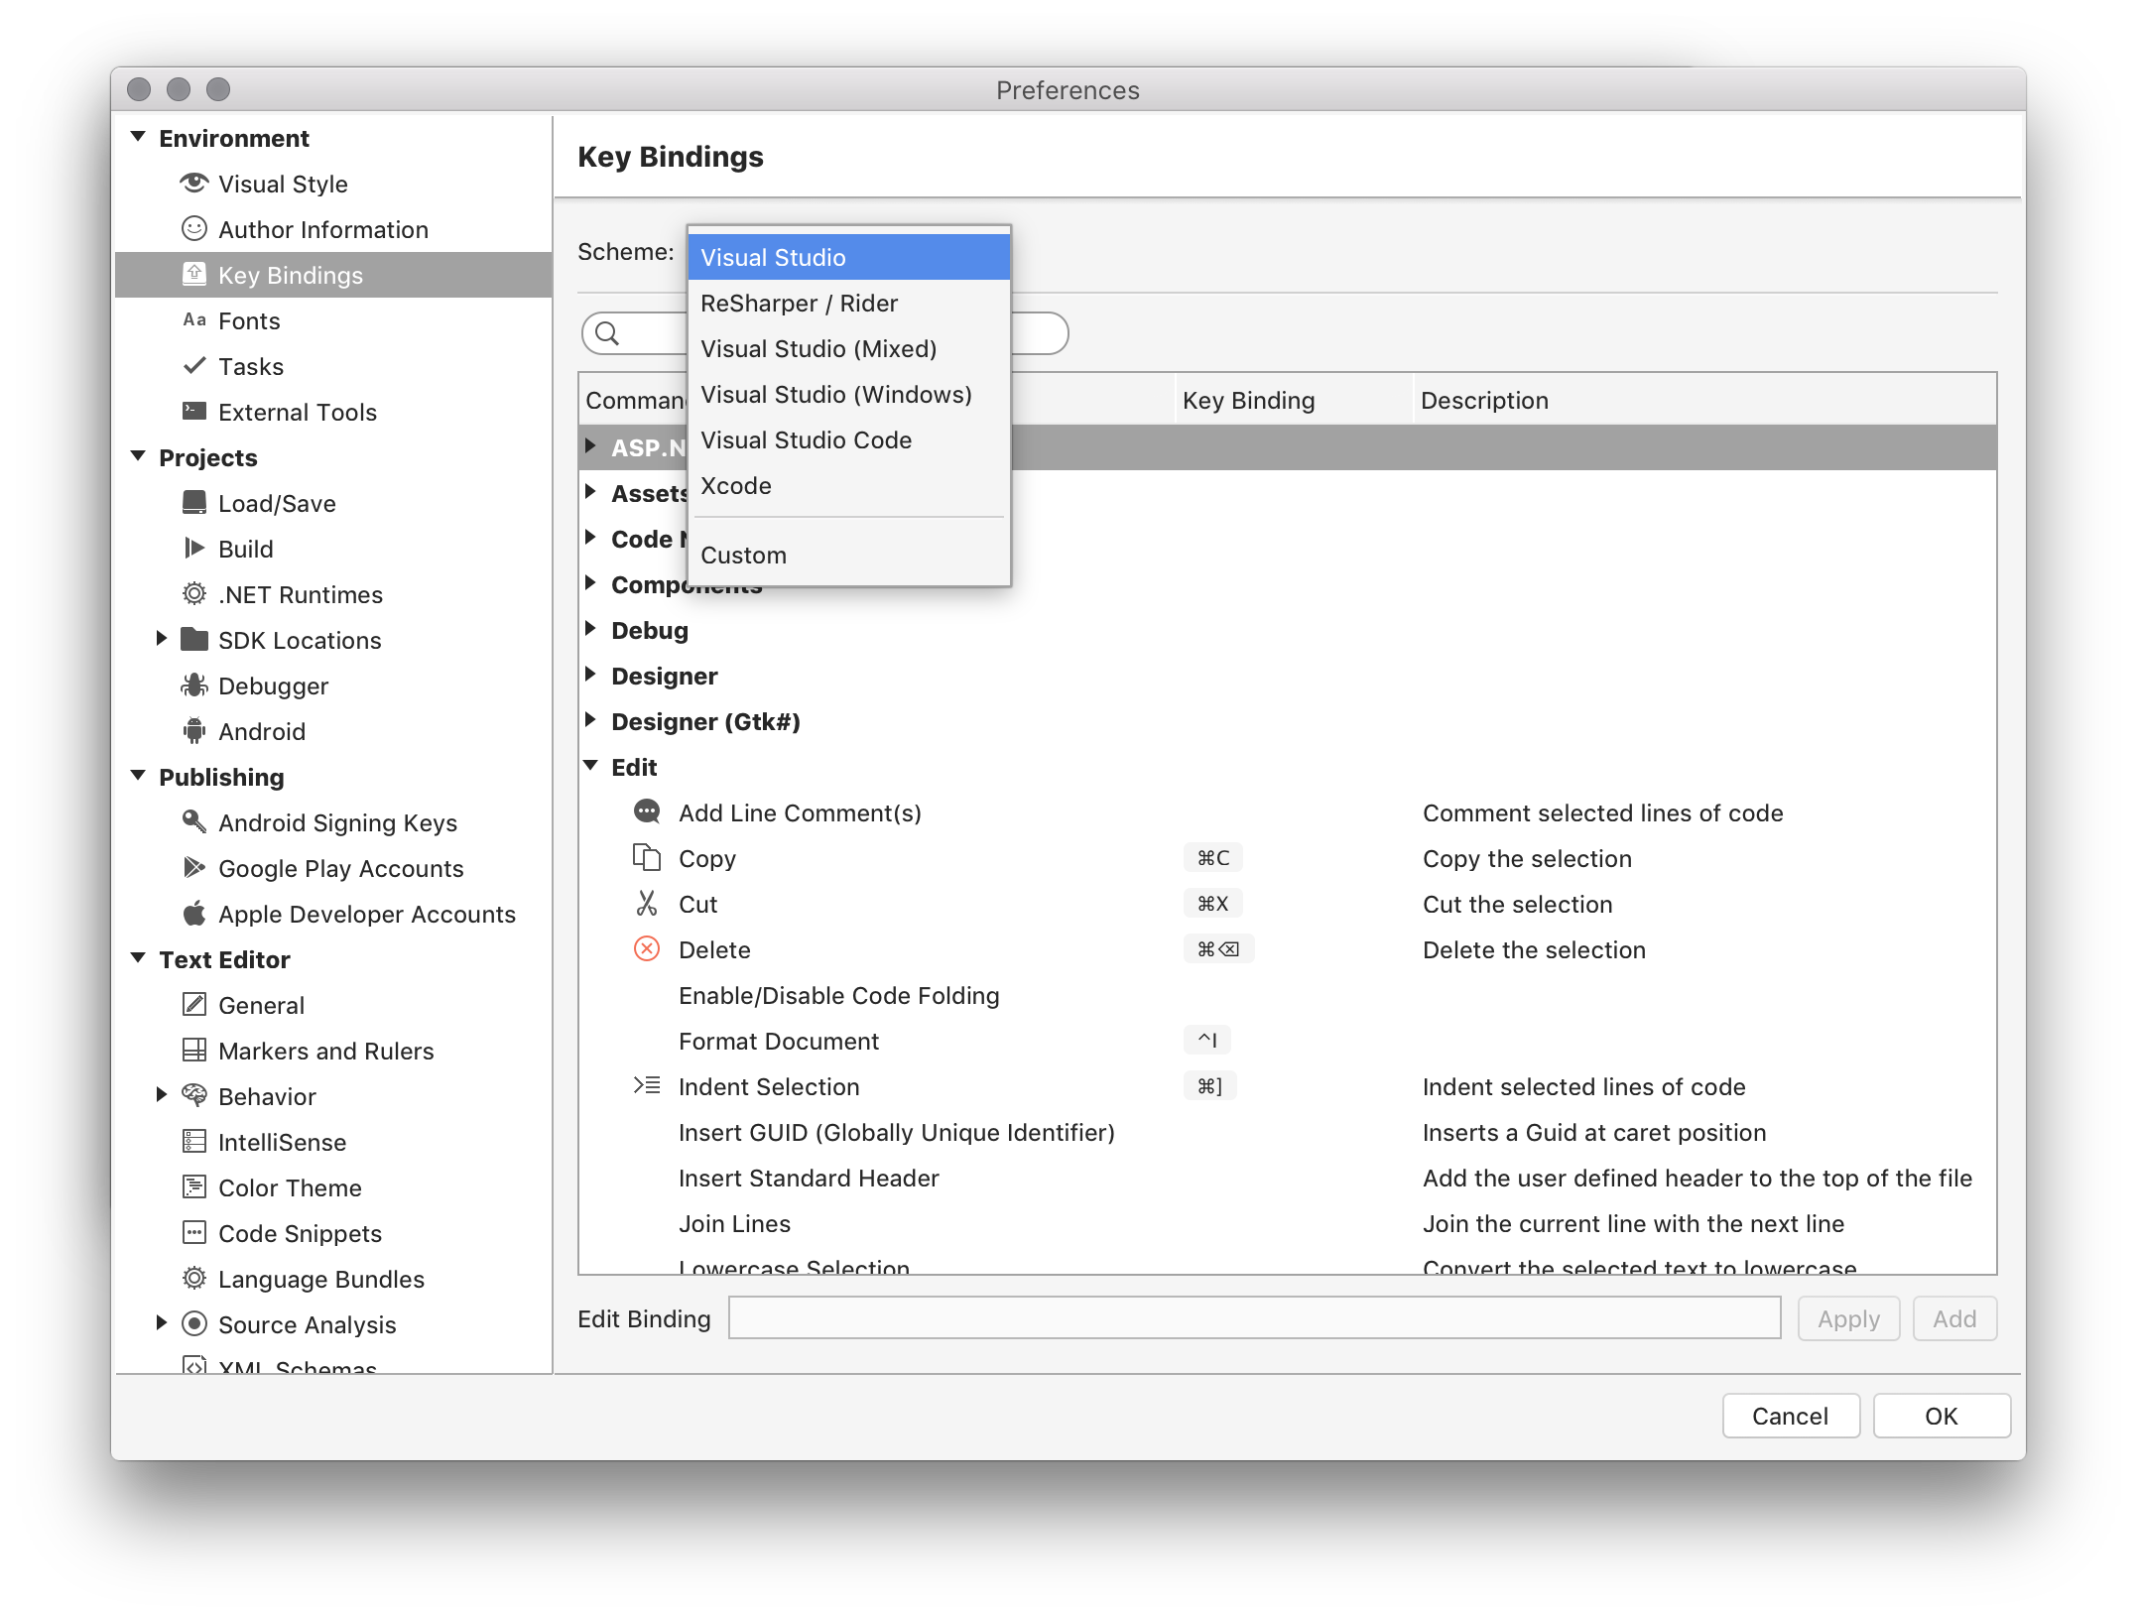Click the Cancel button

pos(1790,1416)
